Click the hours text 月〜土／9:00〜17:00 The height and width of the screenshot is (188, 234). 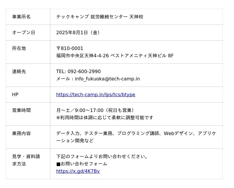[x=80, y=111]
